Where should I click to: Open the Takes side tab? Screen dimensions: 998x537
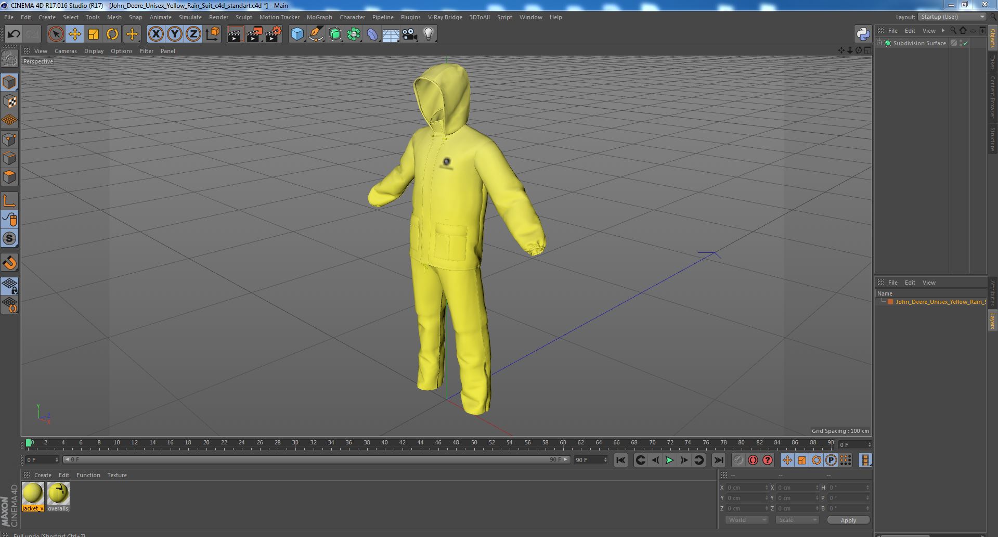(992, 62)
